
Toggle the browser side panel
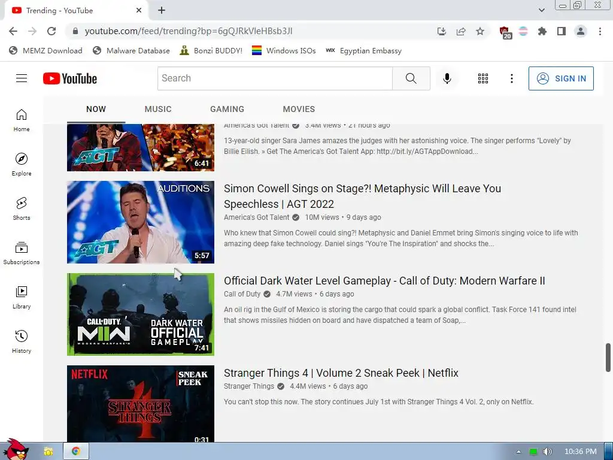coord(562,31)
